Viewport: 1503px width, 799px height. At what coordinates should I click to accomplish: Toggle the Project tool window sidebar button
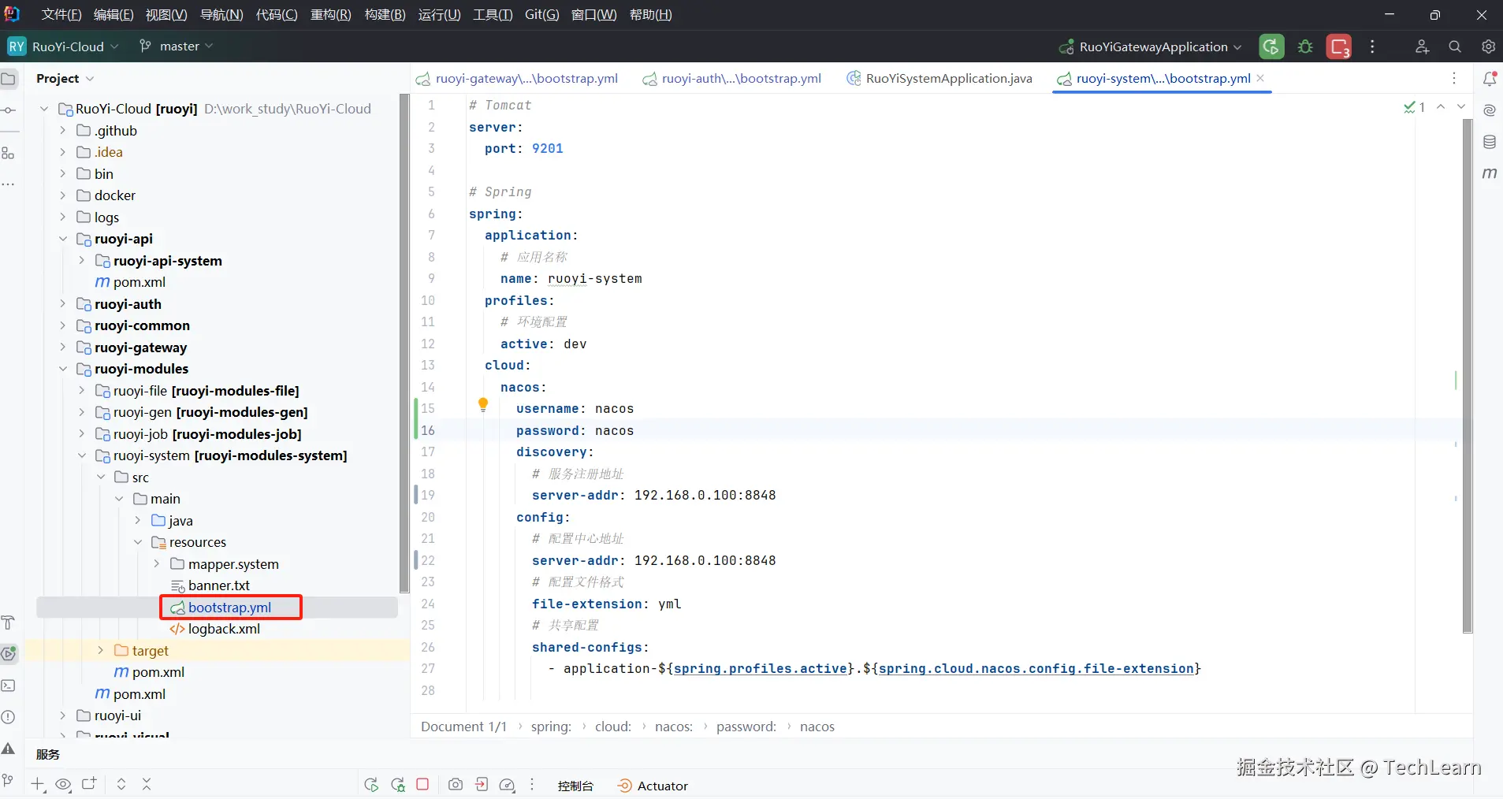click(9, 79)
